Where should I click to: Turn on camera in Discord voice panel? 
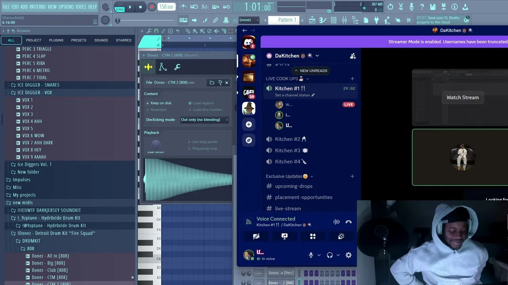[256, 236]
